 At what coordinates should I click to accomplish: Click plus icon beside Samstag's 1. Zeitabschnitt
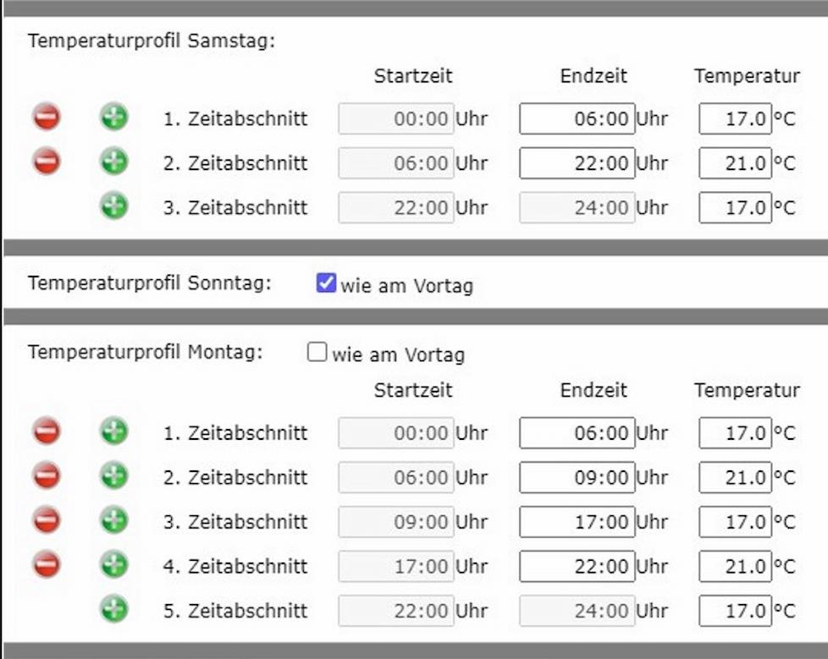113,117
